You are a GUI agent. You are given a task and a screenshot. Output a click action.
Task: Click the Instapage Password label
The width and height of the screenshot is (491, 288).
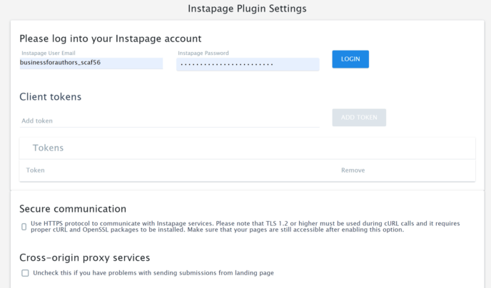(203, 53)
